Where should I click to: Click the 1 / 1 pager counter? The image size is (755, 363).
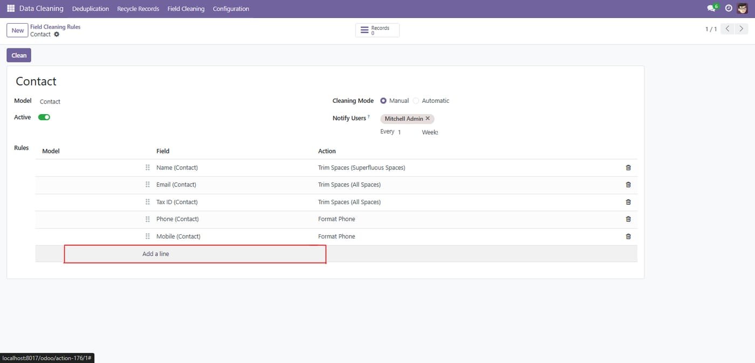pos(711,29)
